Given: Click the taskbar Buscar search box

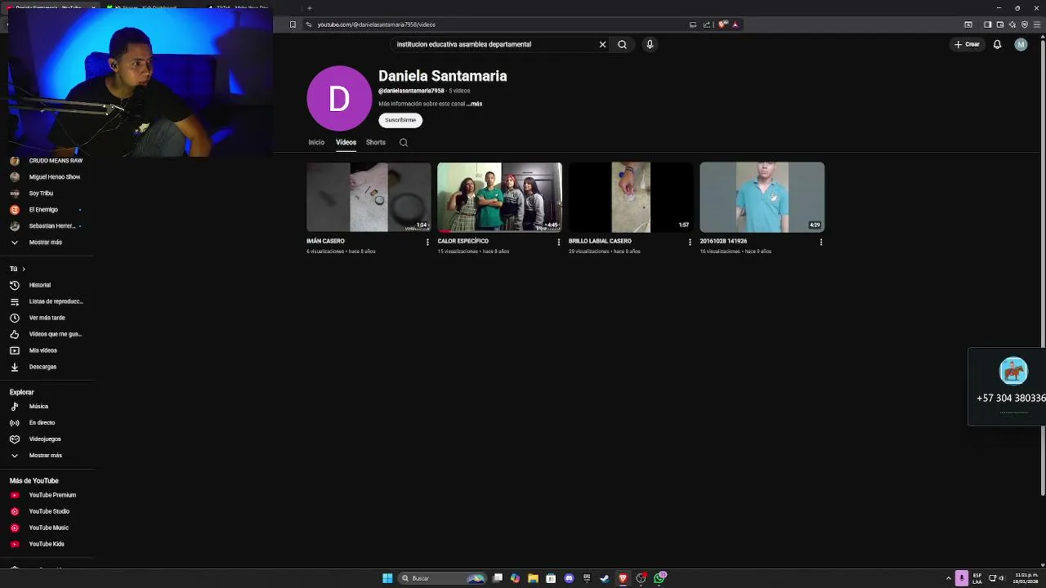Looking at the screenshot, I should [x=442, y=578].
